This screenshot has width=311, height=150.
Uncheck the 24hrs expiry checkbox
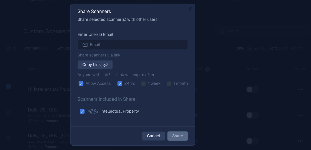coord(120,84)
